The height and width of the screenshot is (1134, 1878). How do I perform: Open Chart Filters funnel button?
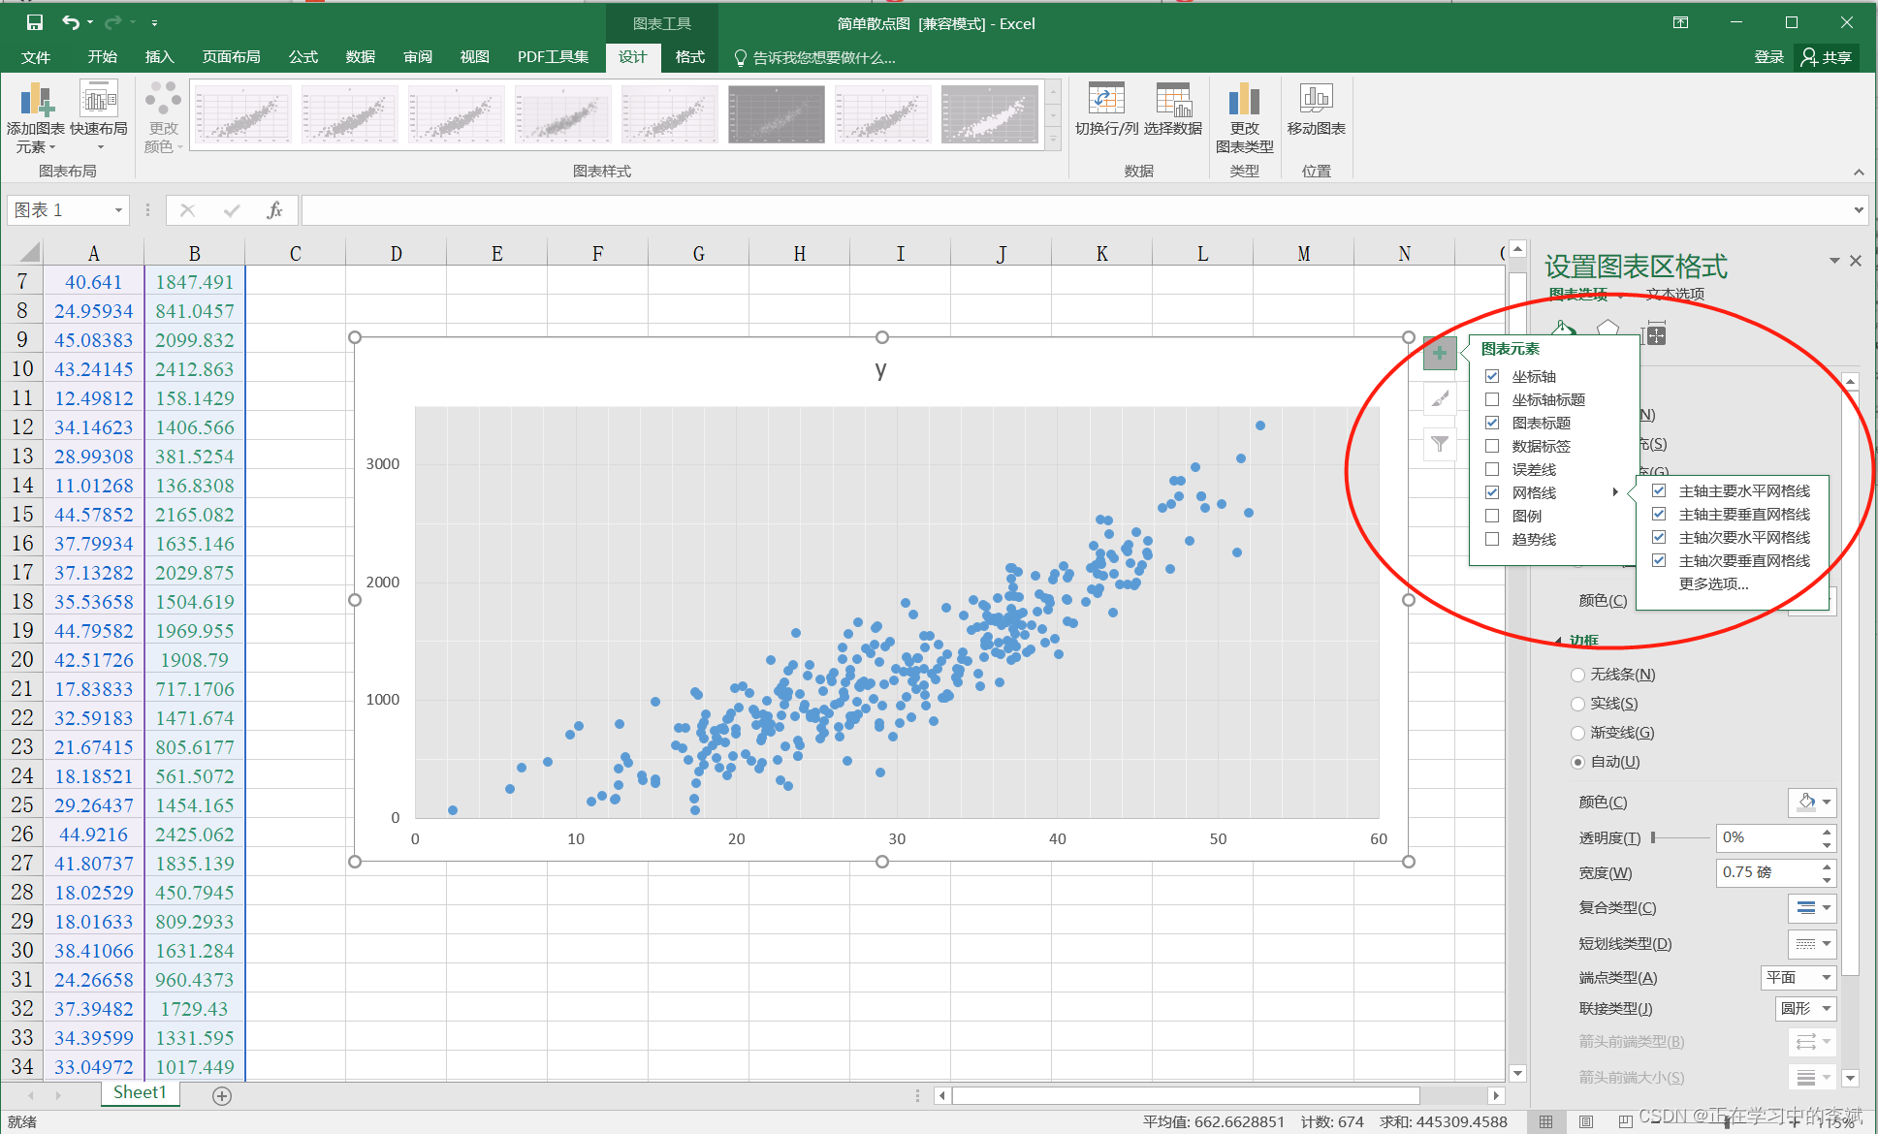click(1440, 444)
